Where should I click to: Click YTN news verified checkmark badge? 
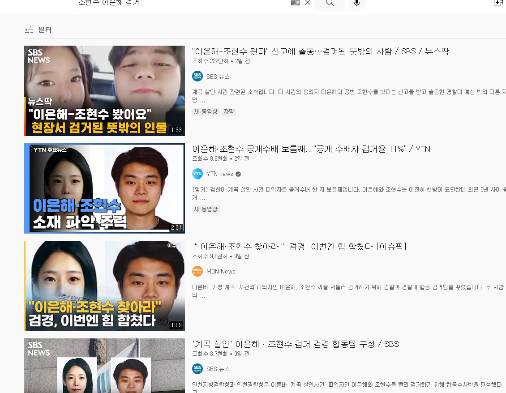click(x=238, y=174)
